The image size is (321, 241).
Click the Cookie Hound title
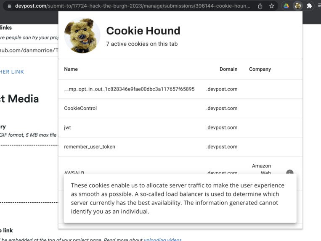(x=143, y=31)
